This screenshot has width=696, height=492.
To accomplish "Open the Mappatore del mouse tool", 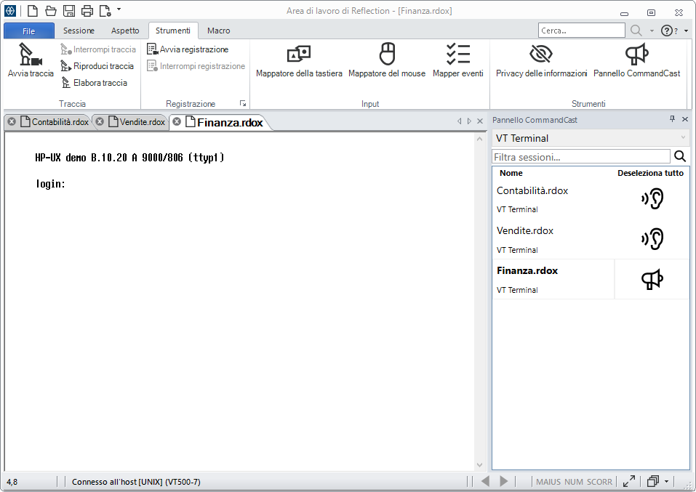I will (x=387, y=55).
